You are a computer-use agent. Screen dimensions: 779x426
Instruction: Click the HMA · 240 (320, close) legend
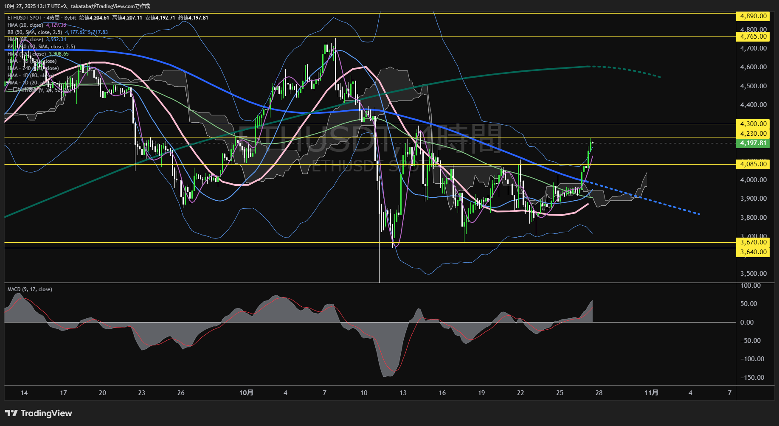33,68
